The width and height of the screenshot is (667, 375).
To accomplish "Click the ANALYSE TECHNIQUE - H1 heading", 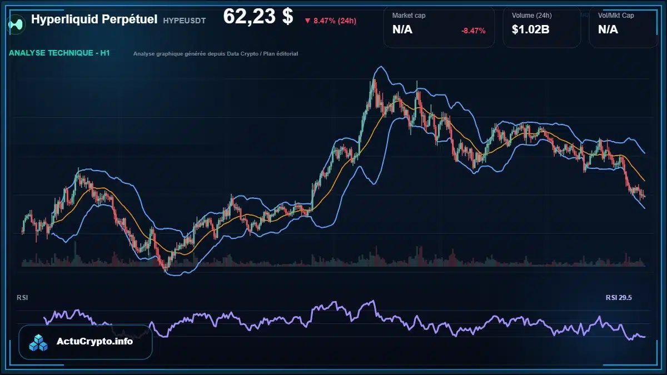I will (59, 53).
